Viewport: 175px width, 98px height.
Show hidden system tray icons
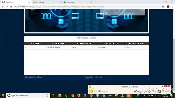tap(149, 96)
